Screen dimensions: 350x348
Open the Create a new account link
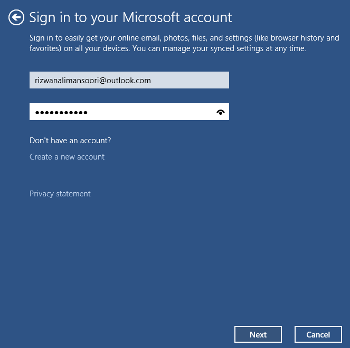click(x=67, y=157)
